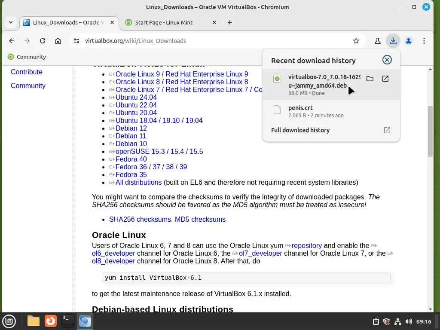This screenshot has width=440, height=330.
Task: Download Fedora 36 / 37 / 38 / 39 package
Action: point(151,167)
